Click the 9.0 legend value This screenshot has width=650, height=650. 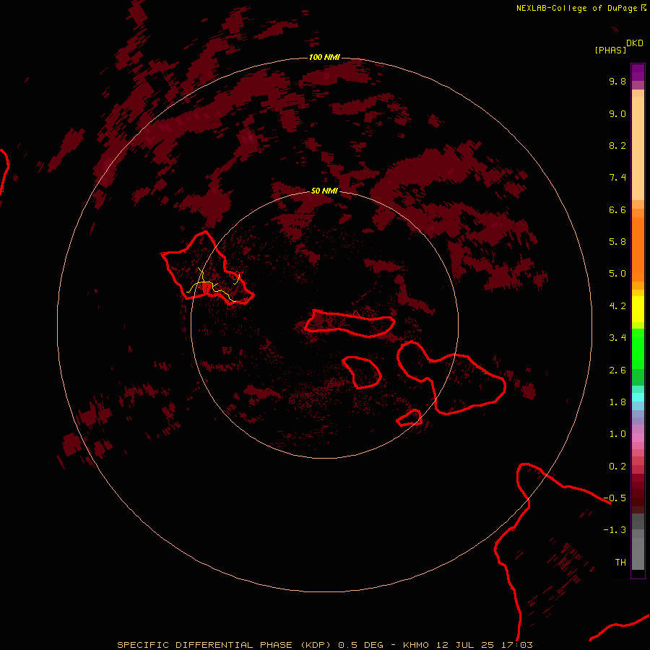click(617, 113)
